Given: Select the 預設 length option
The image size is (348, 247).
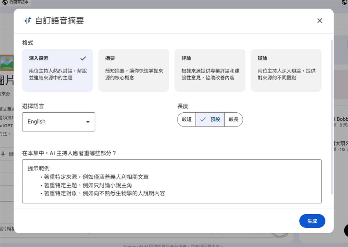Looking at the screenshot, I should [210, 119].
